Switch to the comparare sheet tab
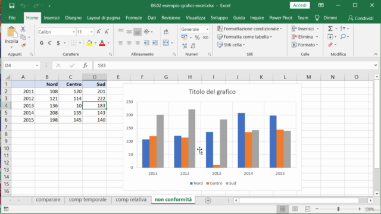The image size is (381, 214). point(48,200)
